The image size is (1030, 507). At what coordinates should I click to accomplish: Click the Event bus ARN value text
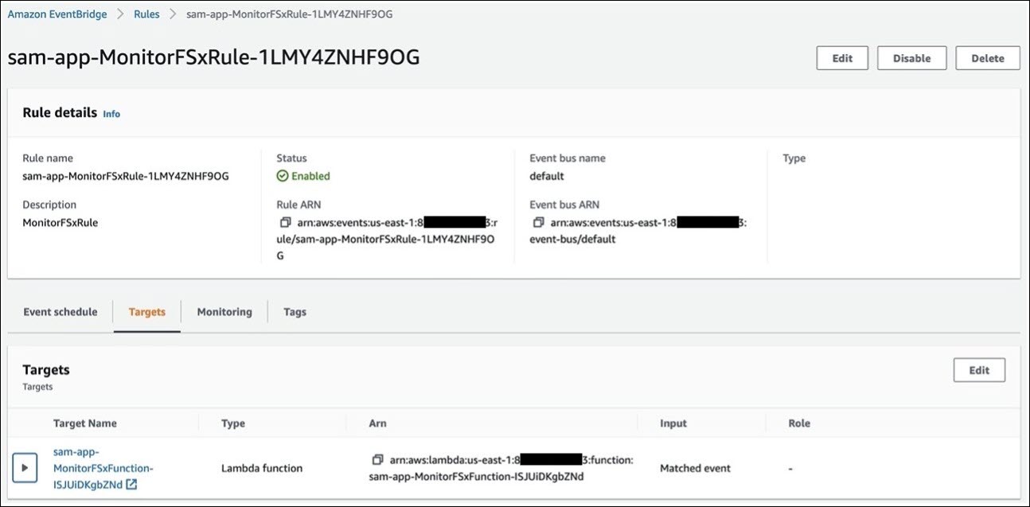click(638, 231)
